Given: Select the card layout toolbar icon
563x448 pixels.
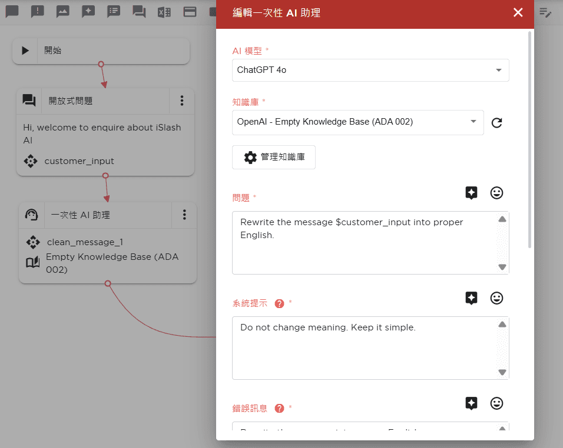Looking at the screenshot, I should (190, 12).
